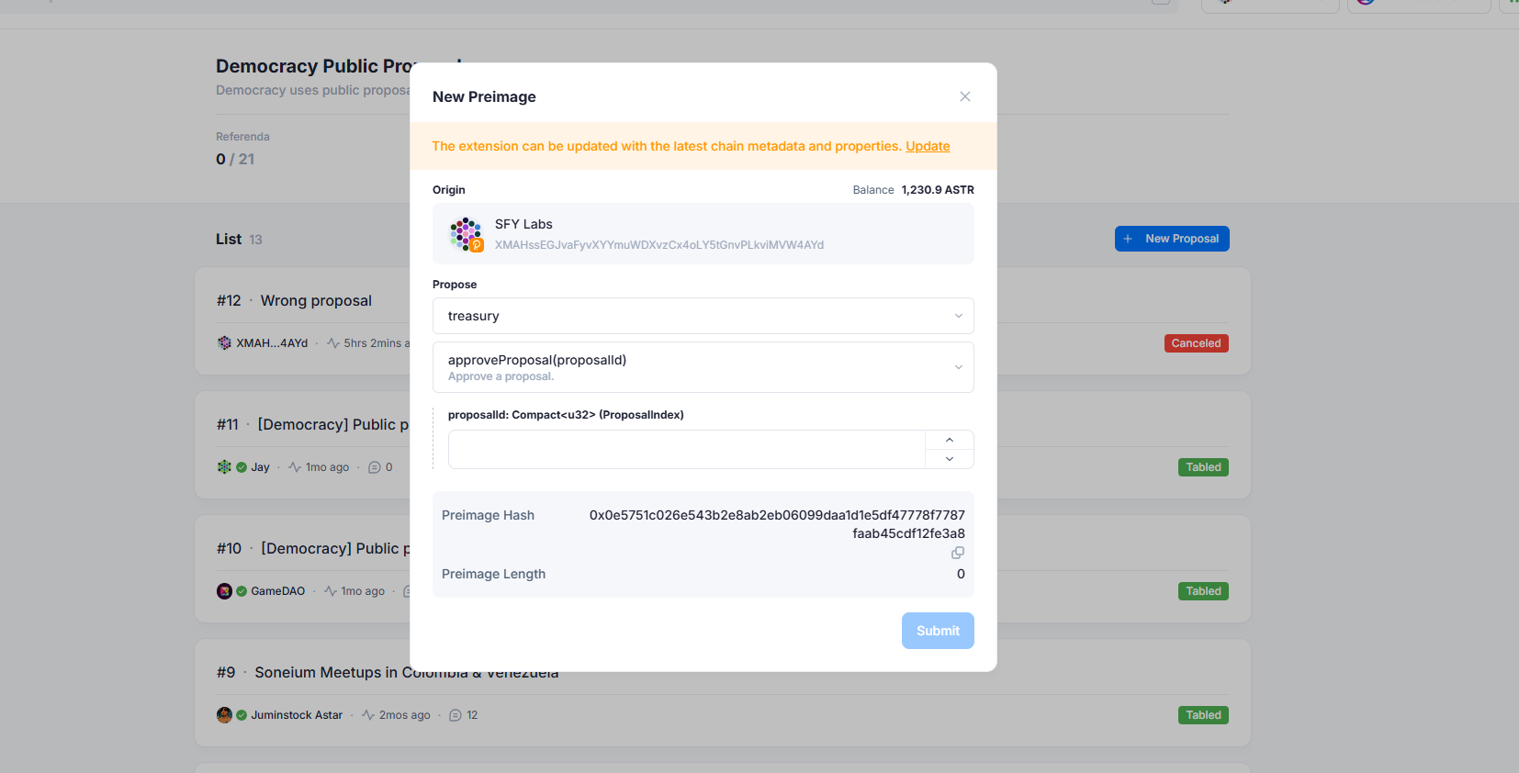Copy the preimage hash
Image resolution: width=1519 pixels, height=773 pixels.
tap(957, 553)
